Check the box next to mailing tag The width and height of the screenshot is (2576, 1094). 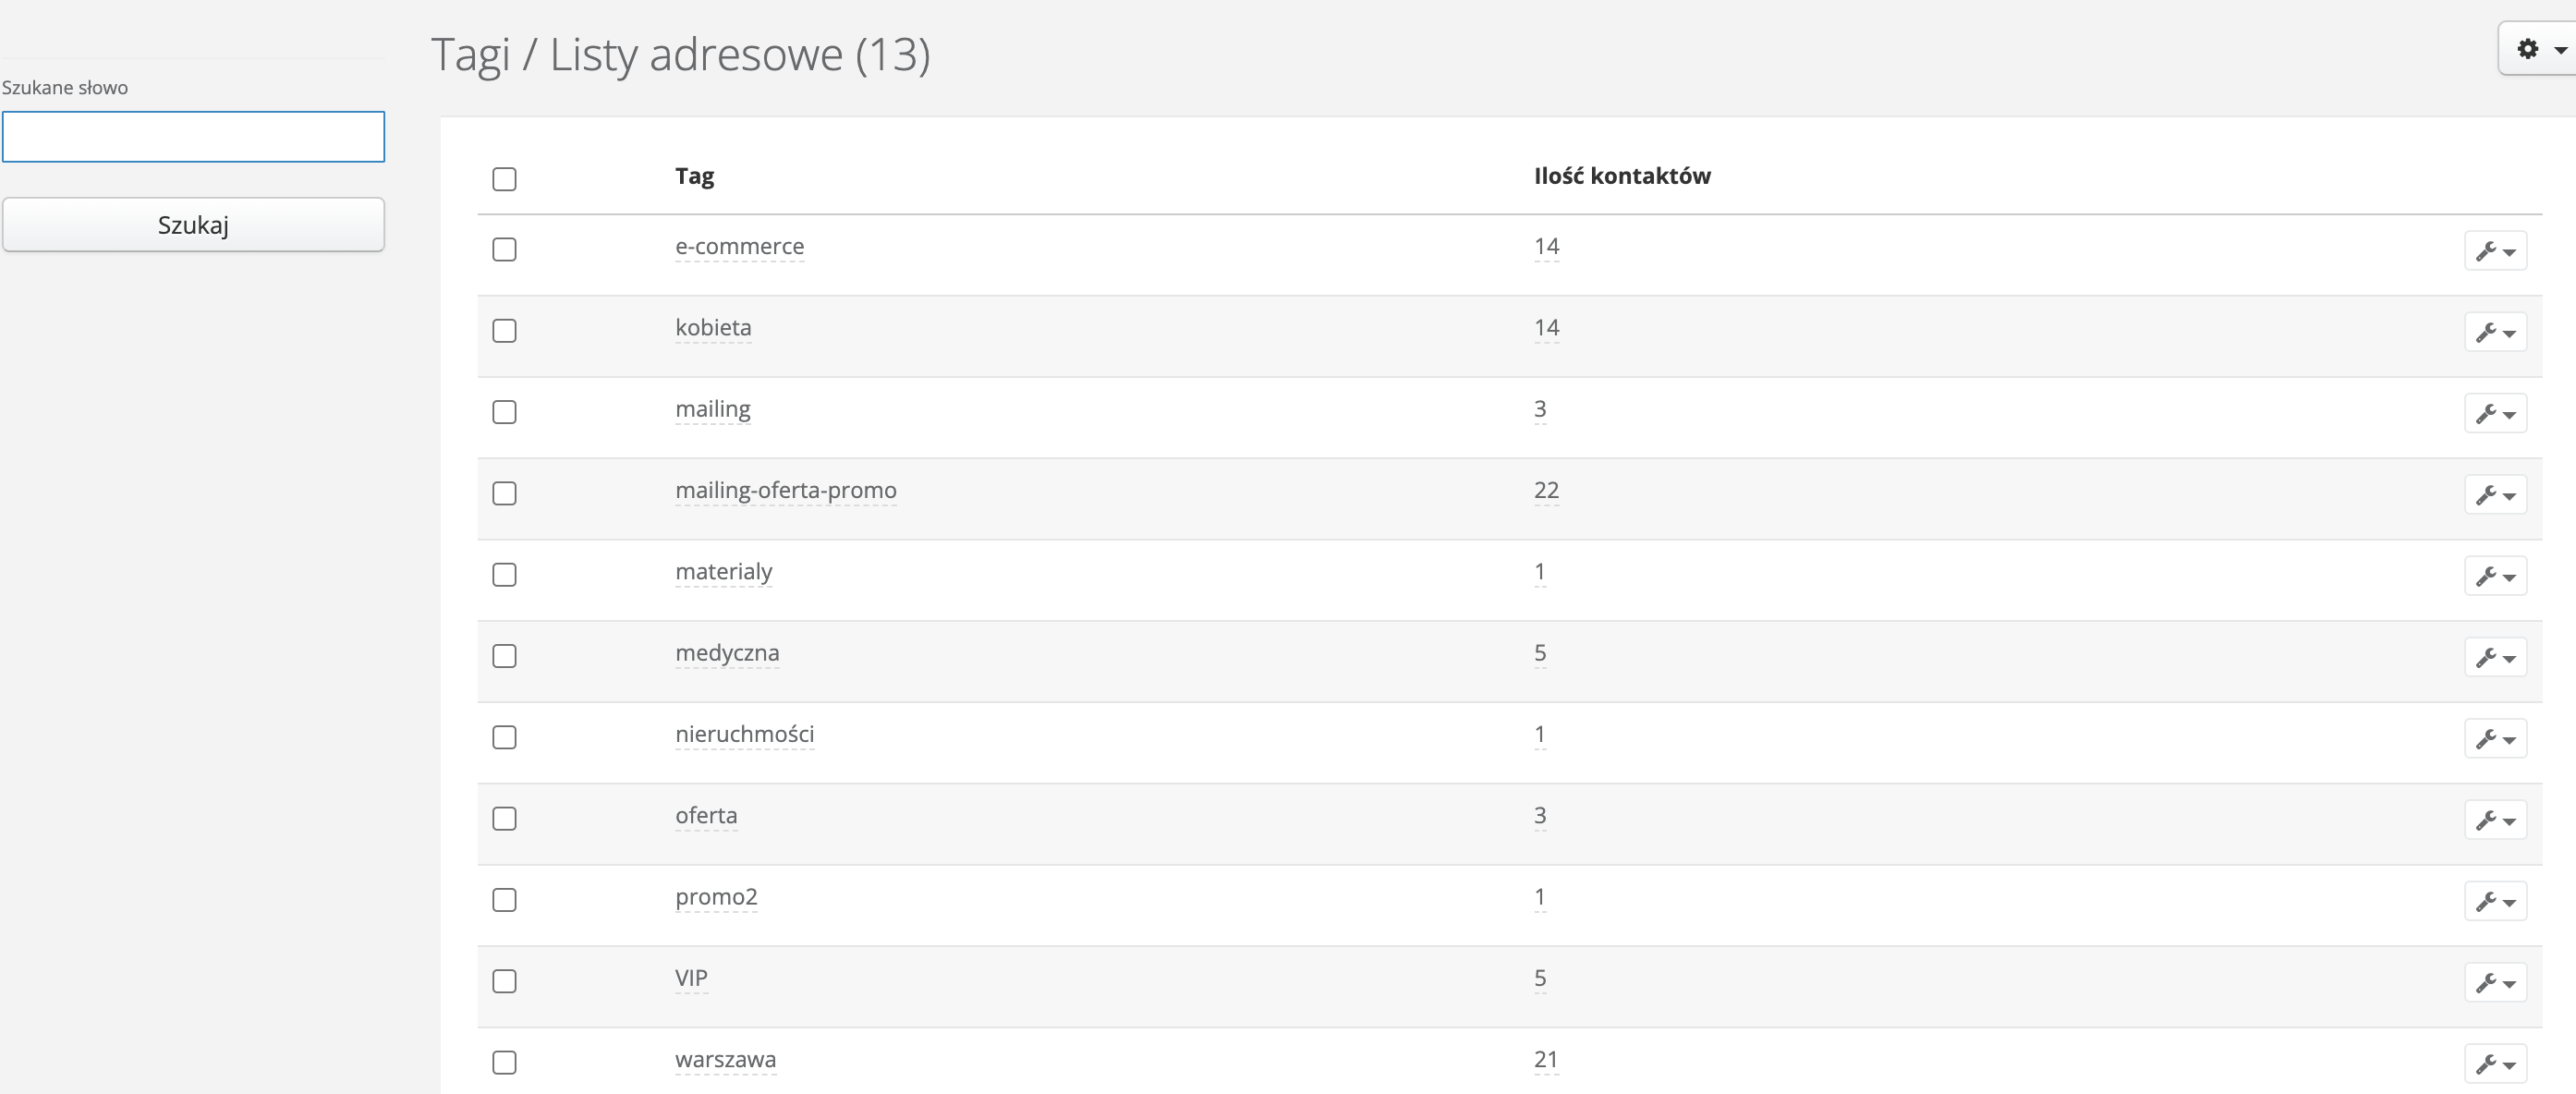(x=504, y=412)
